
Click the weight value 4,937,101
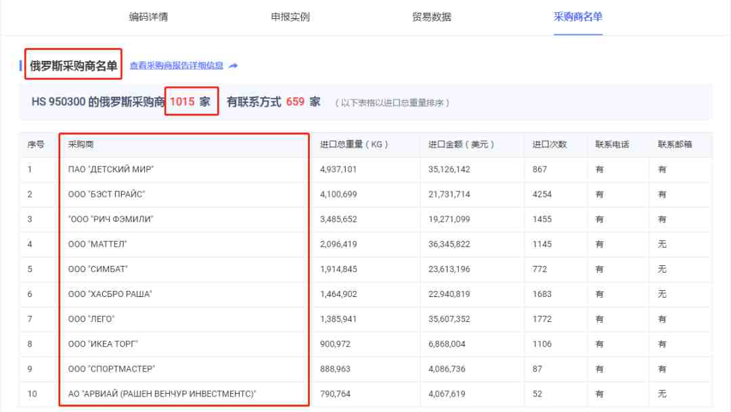[338, 169]
